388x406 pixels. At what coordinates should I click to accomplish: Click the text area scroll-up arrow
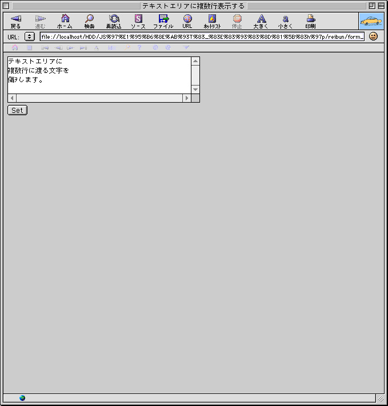[195, 62]
